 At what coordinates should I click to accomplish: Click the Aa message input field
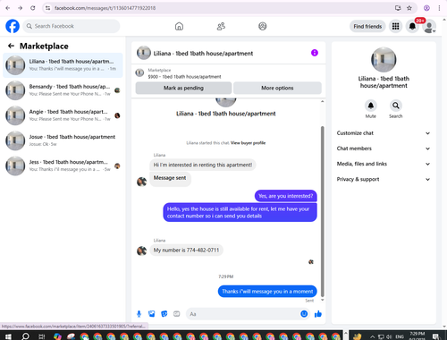click(x=243, y=314)
